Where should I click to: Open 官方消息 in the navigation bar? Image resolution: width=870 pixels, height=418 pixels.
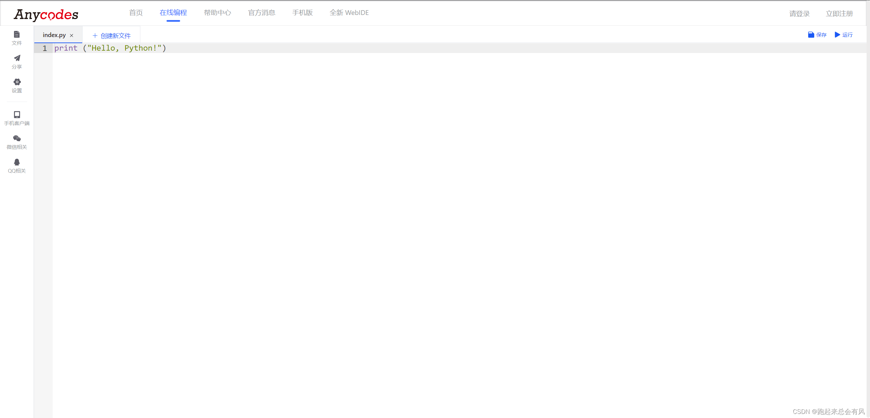(x=262, y=13)
